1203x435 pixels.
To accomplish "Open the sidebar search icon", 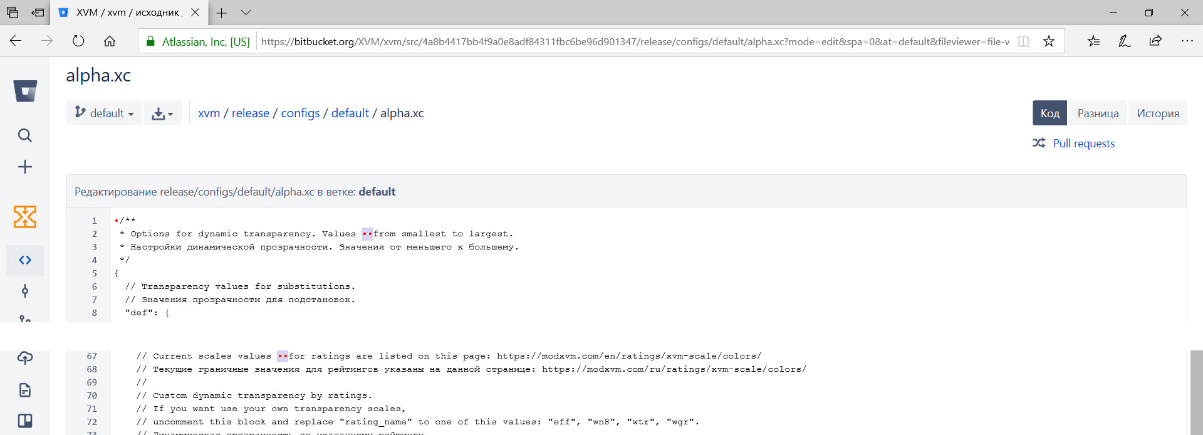I will click(25, 135).
